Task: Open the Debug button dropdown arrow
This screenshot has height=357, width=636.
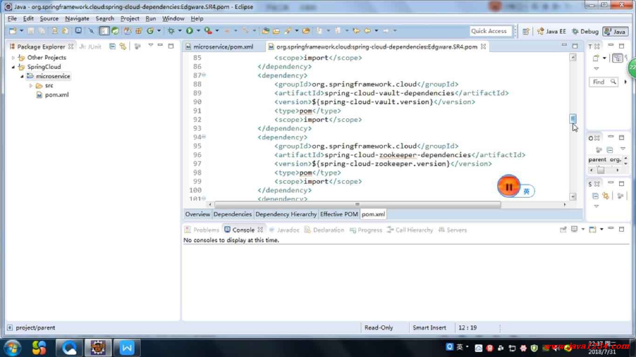Action: (180, 31)
